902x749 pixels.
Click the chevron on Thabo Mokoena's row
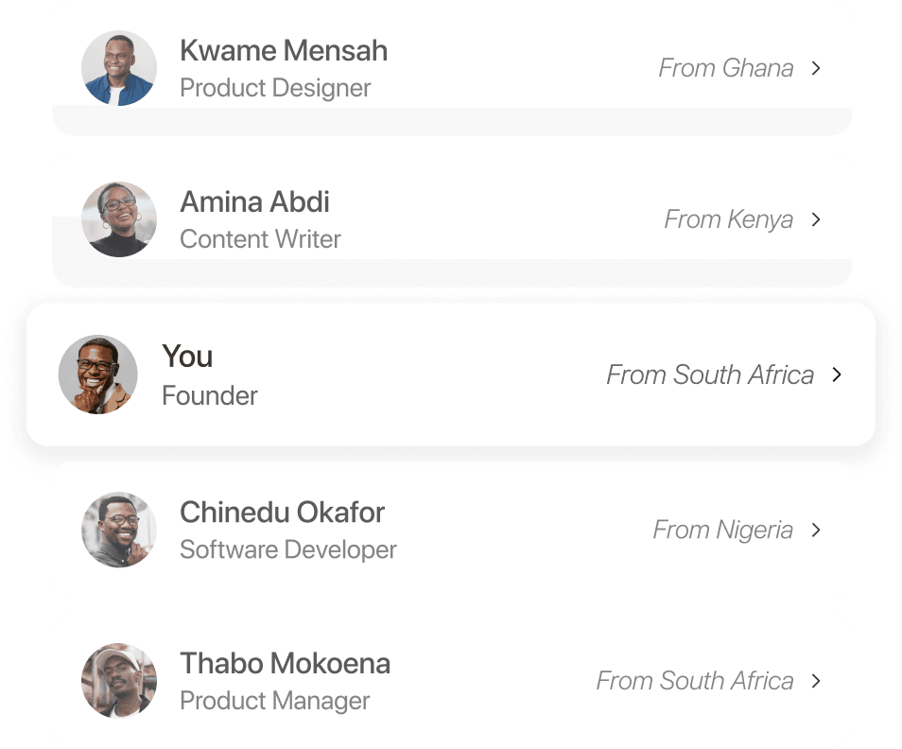[816, 681]
